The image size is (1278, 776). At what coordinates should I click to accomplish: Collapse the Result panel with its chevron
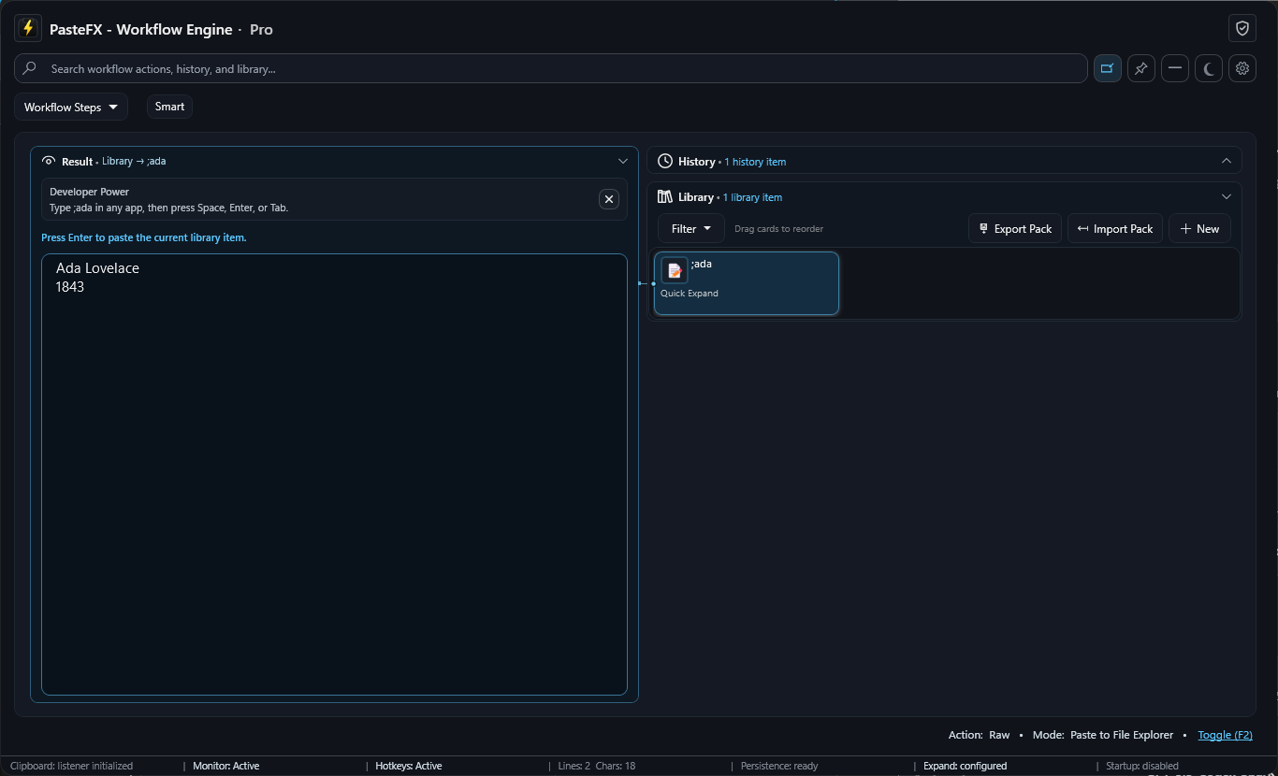pyautogui.click(x=623, y=161)
